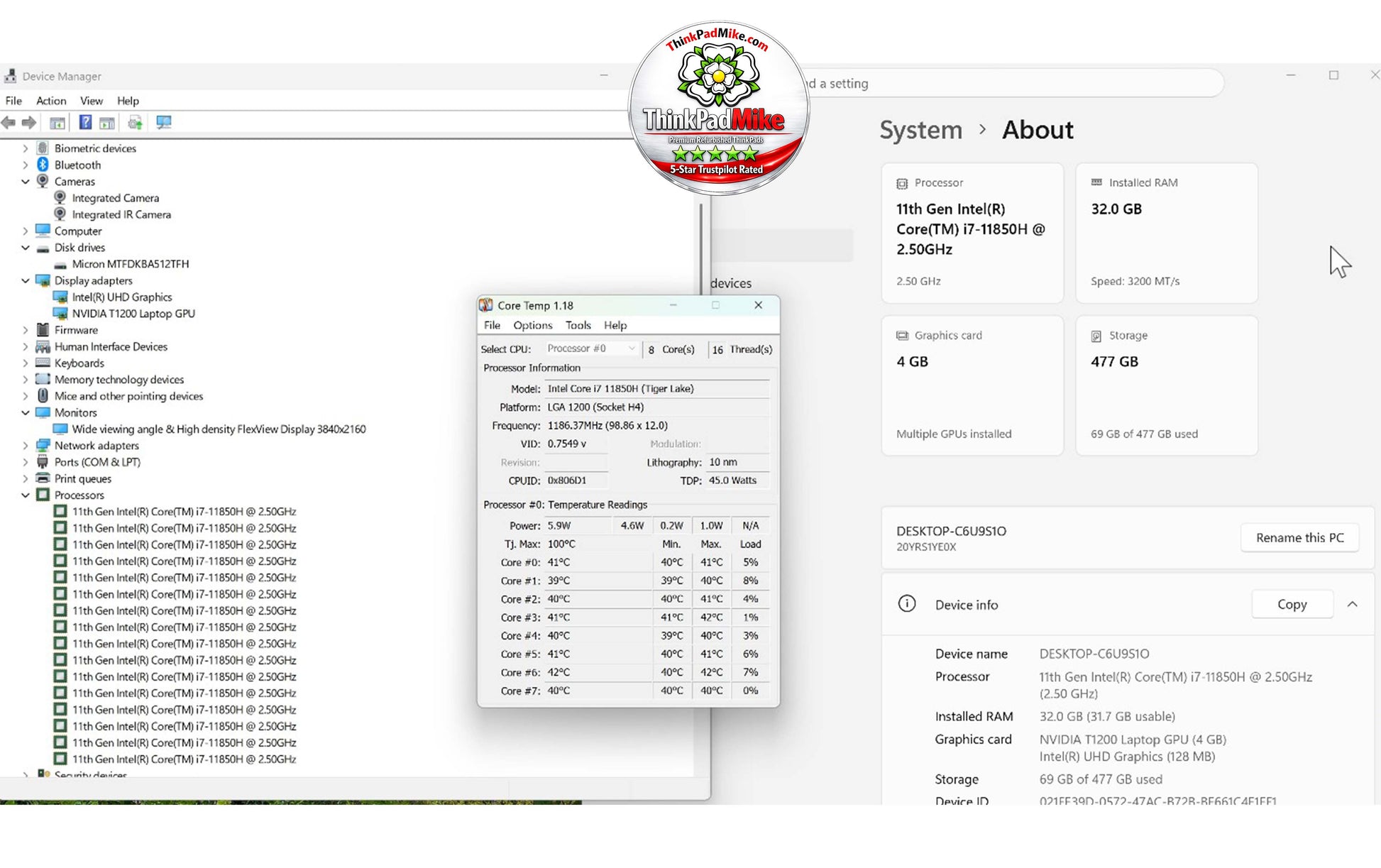Open Core Temp Help menu

click(615, 325)
